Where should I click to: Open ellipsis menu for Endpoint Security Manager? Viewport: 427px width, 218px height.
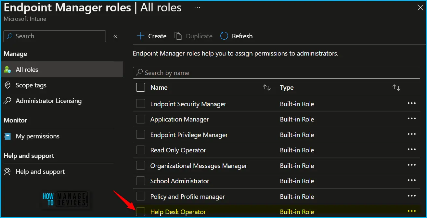click(411, 103)
